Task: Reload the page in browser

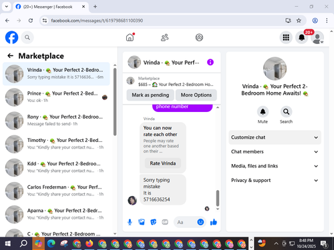Action: tap(31, 21)
